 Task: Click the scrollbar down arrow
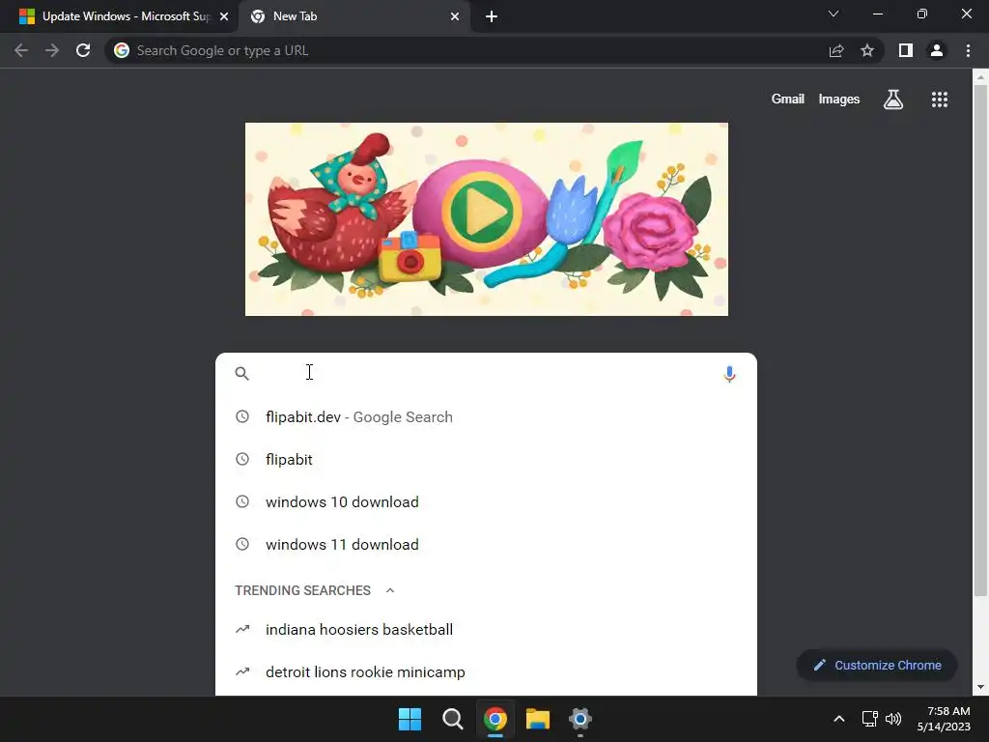tap(980, 688)
